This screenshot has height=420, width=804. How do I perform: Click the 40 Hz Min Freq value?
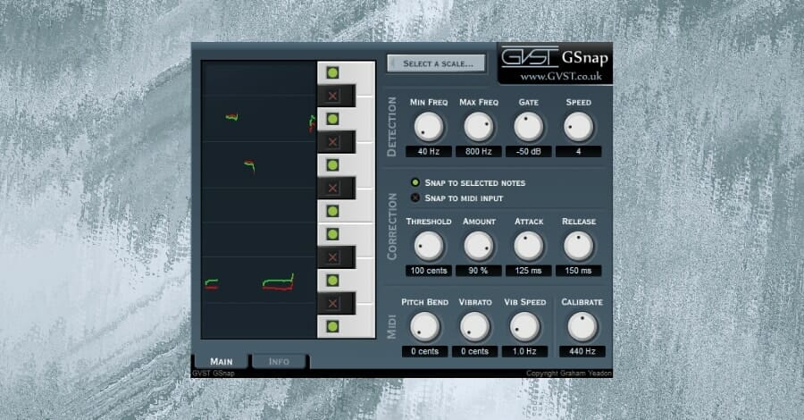click(429, 152)
